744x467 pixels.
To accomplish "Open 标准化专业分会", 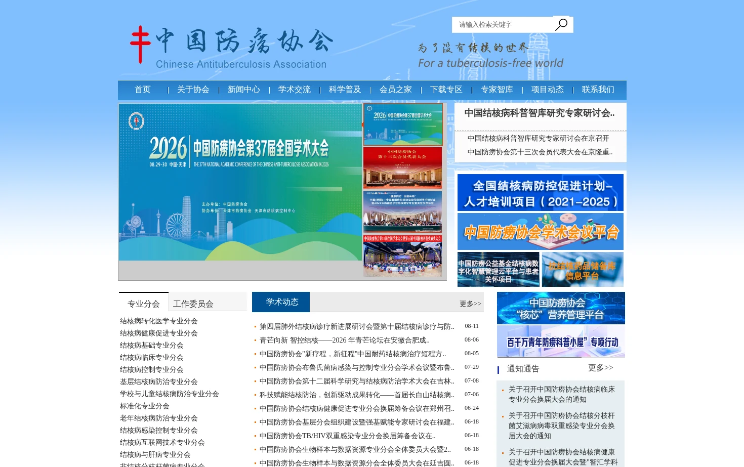I will (145, 406).
